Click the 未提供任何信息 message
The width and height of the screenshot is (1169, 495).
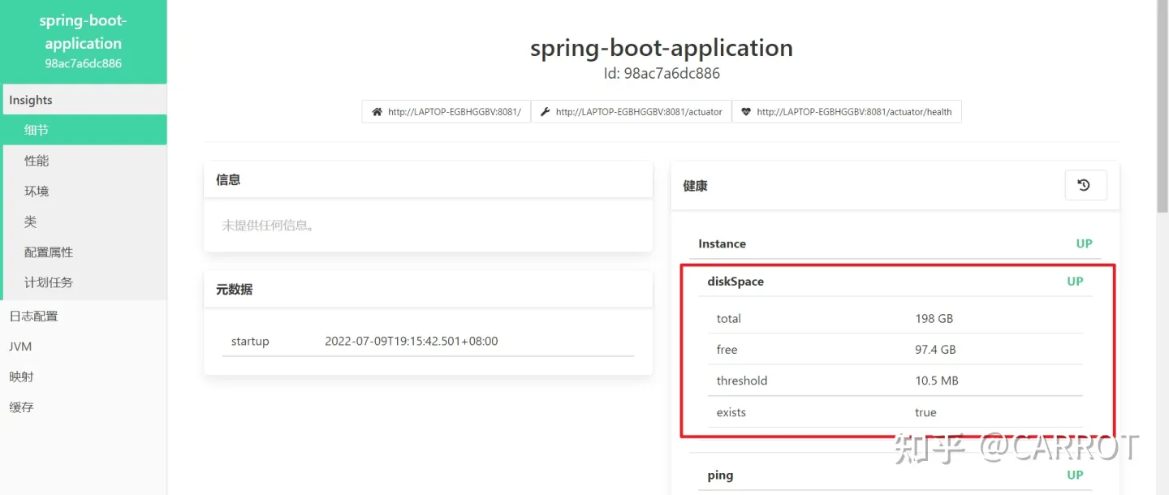pos(270,225)
